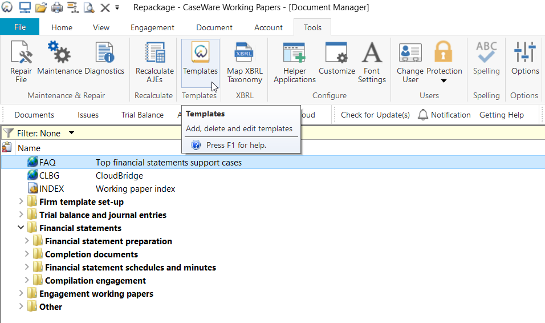This screenshot has width=545, height=323.
Task: Click the Trial Balance toolbar button
Action: (143, 115)
